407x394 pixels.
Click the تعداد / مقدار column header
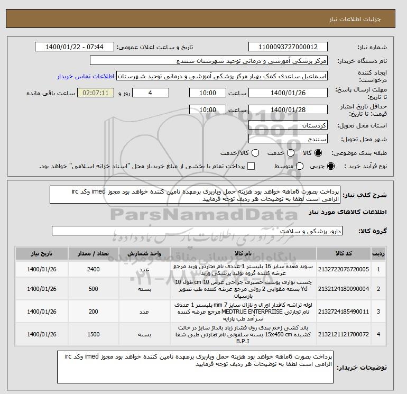tap(94, 254)
